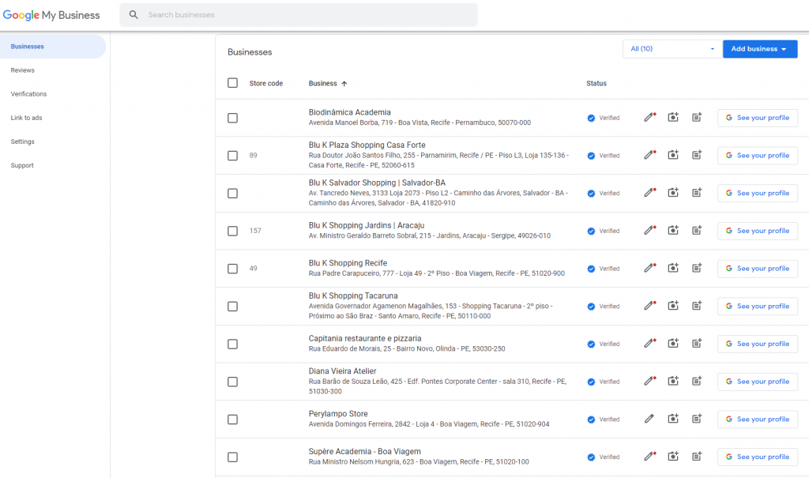See your profile for Biodinâmica Academia
This screenshot has height=478, width=809.
758,118
